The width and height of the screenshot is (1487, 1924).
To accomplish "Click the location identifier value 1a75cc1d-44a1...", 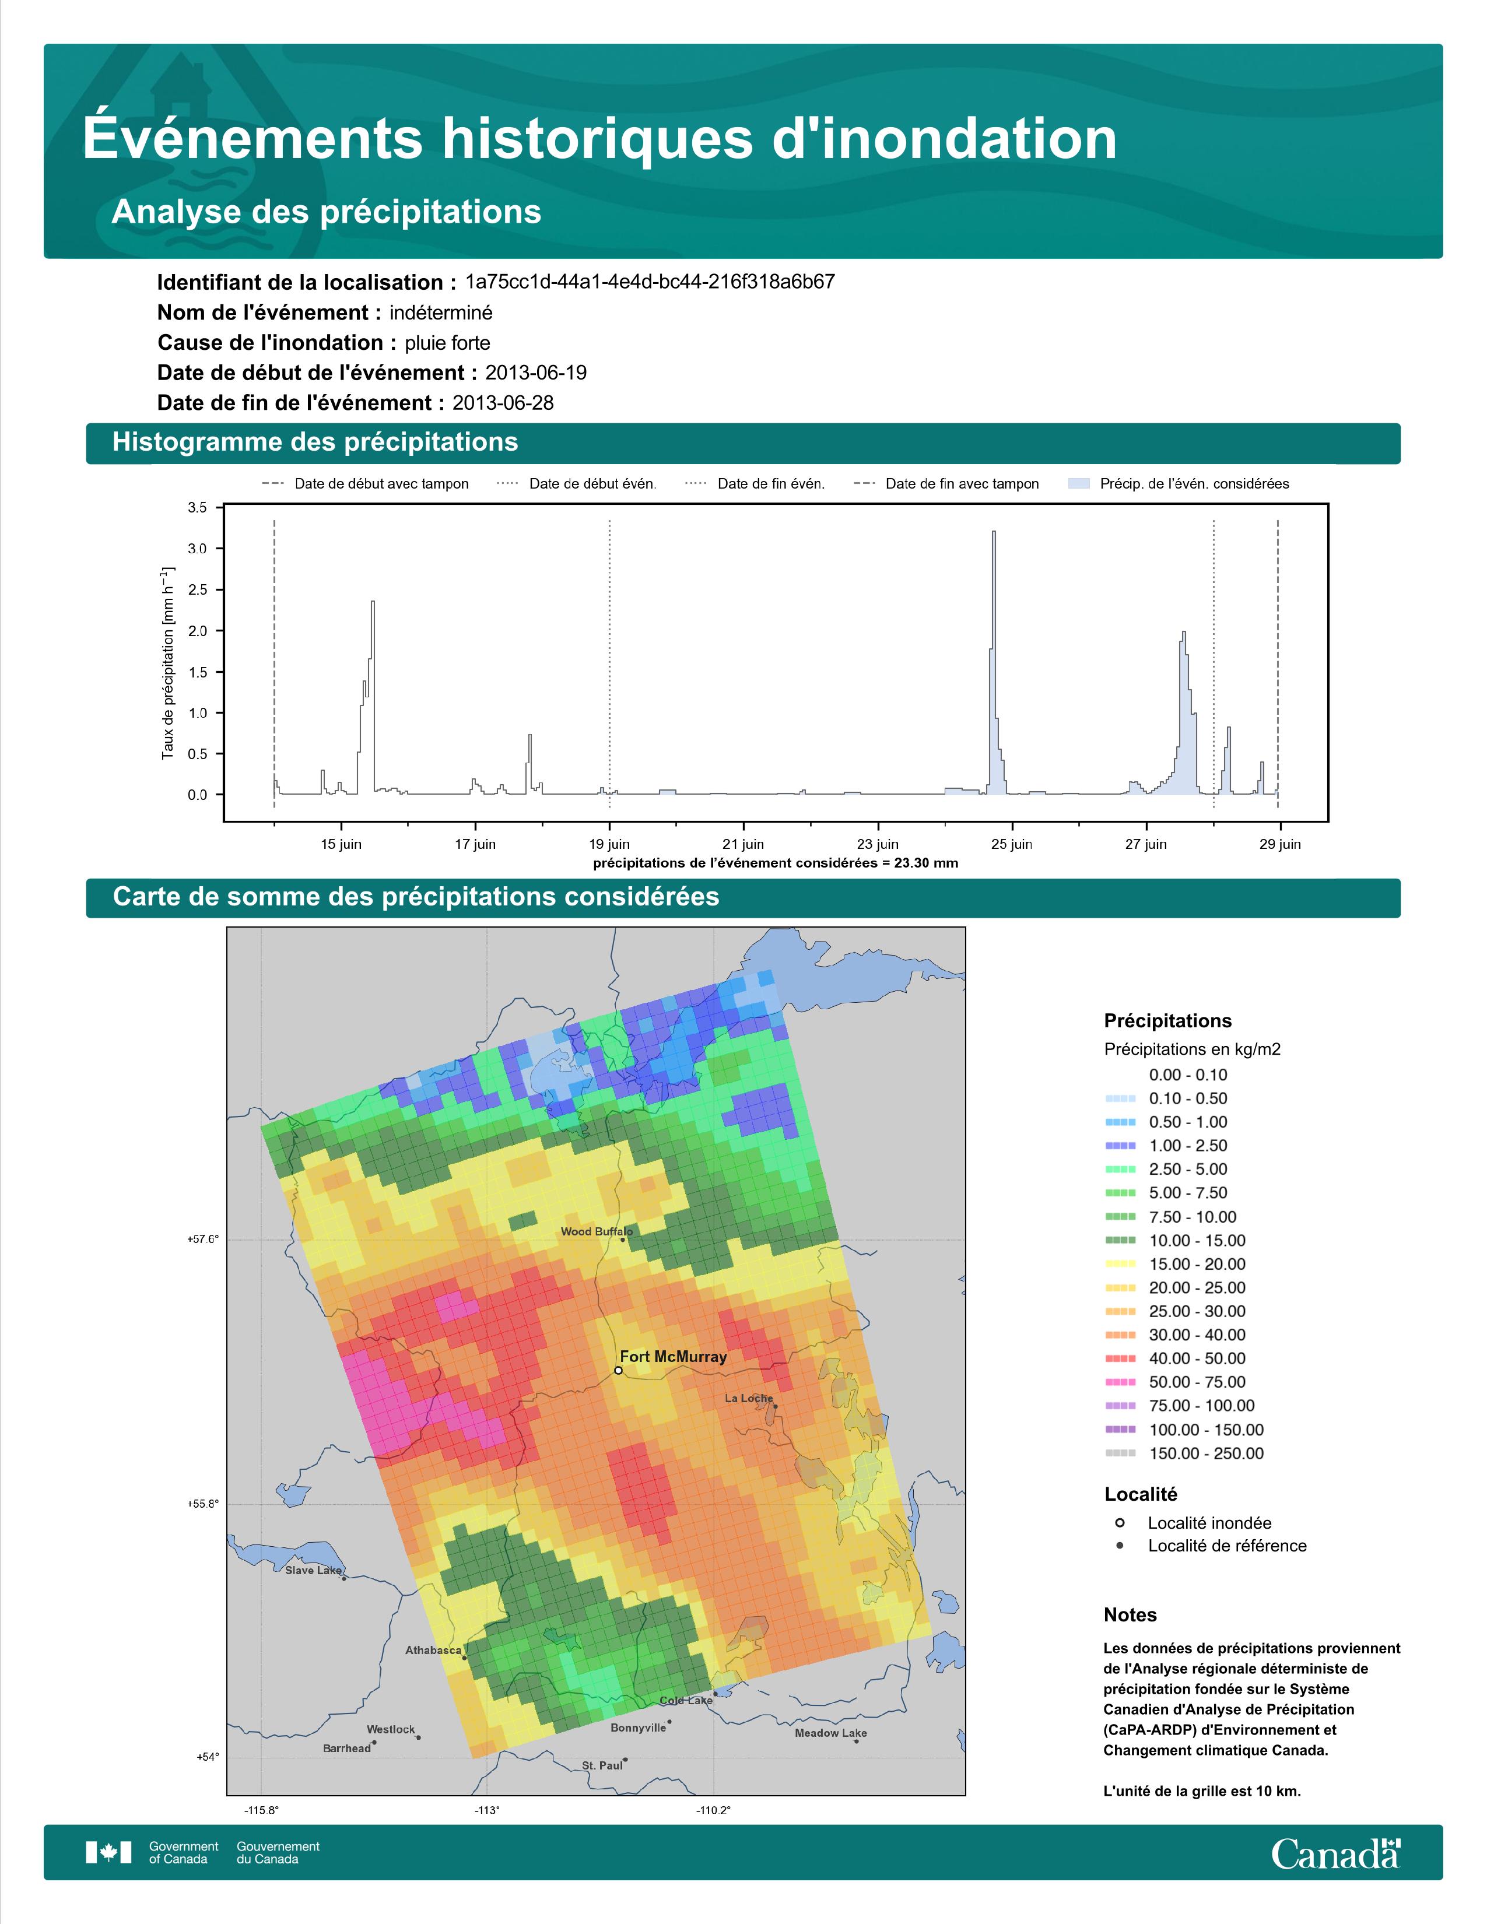I will pyautogui.click(x=650, y=282).
